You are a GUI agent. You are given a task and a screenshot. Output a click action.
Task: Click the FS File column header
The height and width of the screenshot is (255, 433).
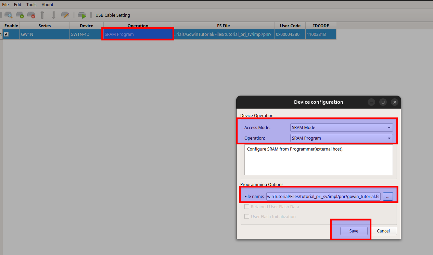tap(223, 26)
